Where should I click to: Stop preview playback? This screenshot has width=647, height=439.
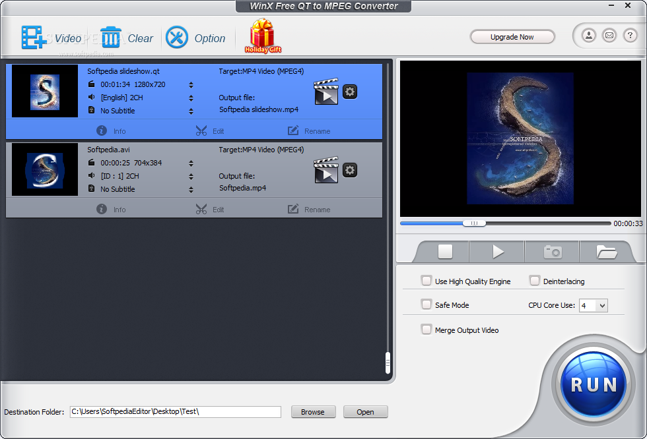(445, 252)
